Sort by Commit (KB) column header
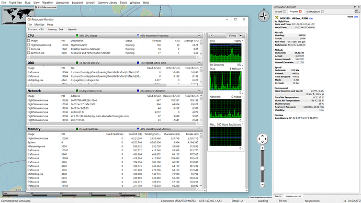This screenshot has height=203, width=361. (136, 134)
